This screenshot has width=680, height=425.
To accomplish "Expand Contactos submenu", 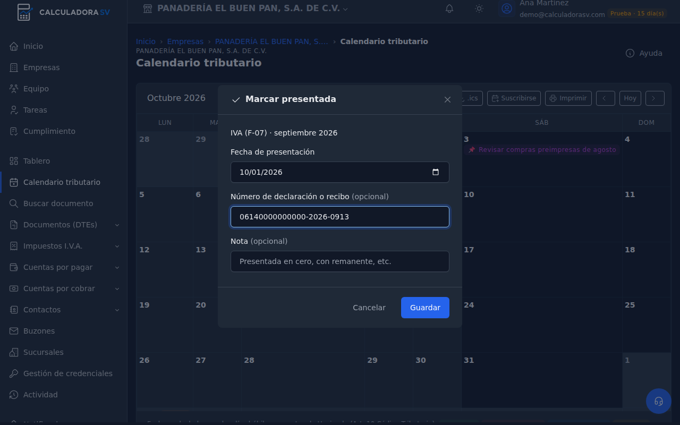I will click(64, 310).
